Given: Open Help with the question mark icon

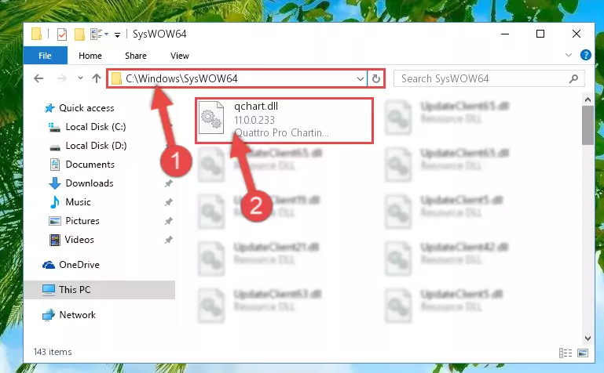Looking at the screenshot, I should point(585,55).
